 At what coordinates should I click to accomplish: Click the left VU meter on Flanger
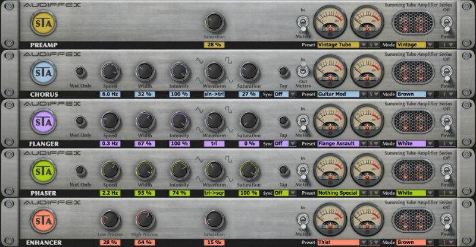[x=330, y=121]
